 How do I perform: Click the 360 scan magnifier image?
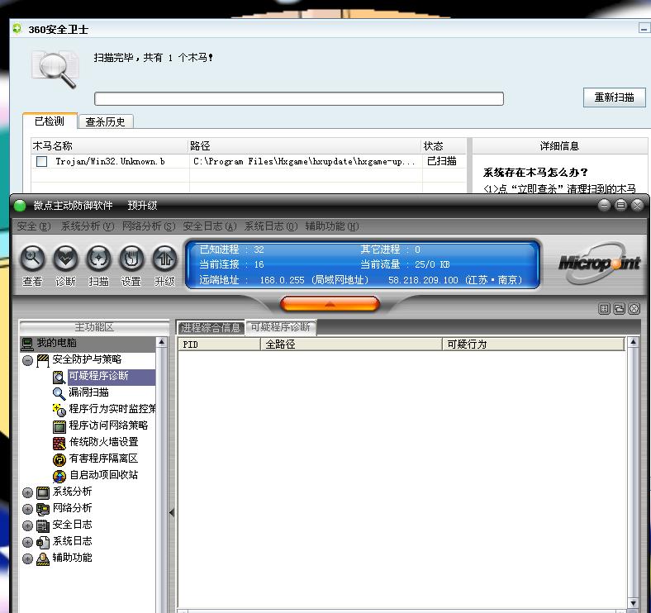56,69
